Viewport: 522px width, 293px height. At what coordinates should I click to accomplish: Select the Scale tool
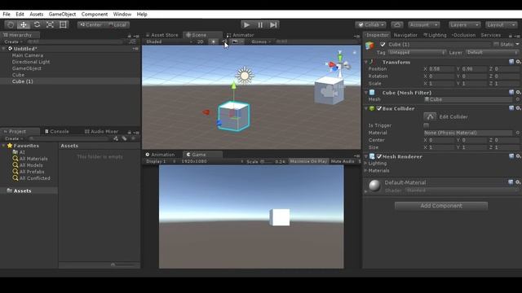coord(50,25)
